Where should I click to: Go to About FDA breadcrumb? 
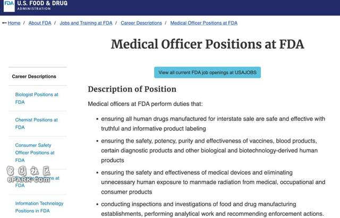(40, 23)
